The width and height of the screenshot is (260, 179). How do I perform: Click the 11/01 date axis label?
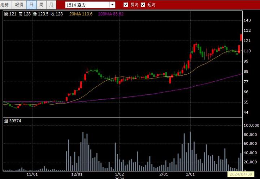click(32, 174)
